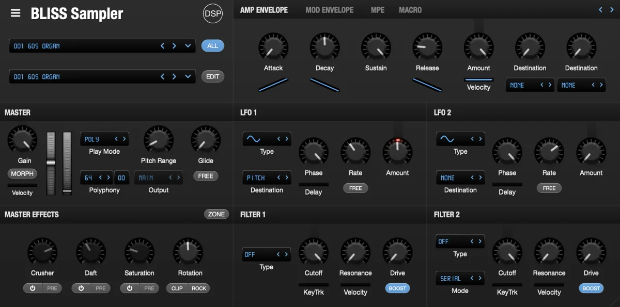
Task: Toggle the Glide FREE switch
Action: coord(206,176)
